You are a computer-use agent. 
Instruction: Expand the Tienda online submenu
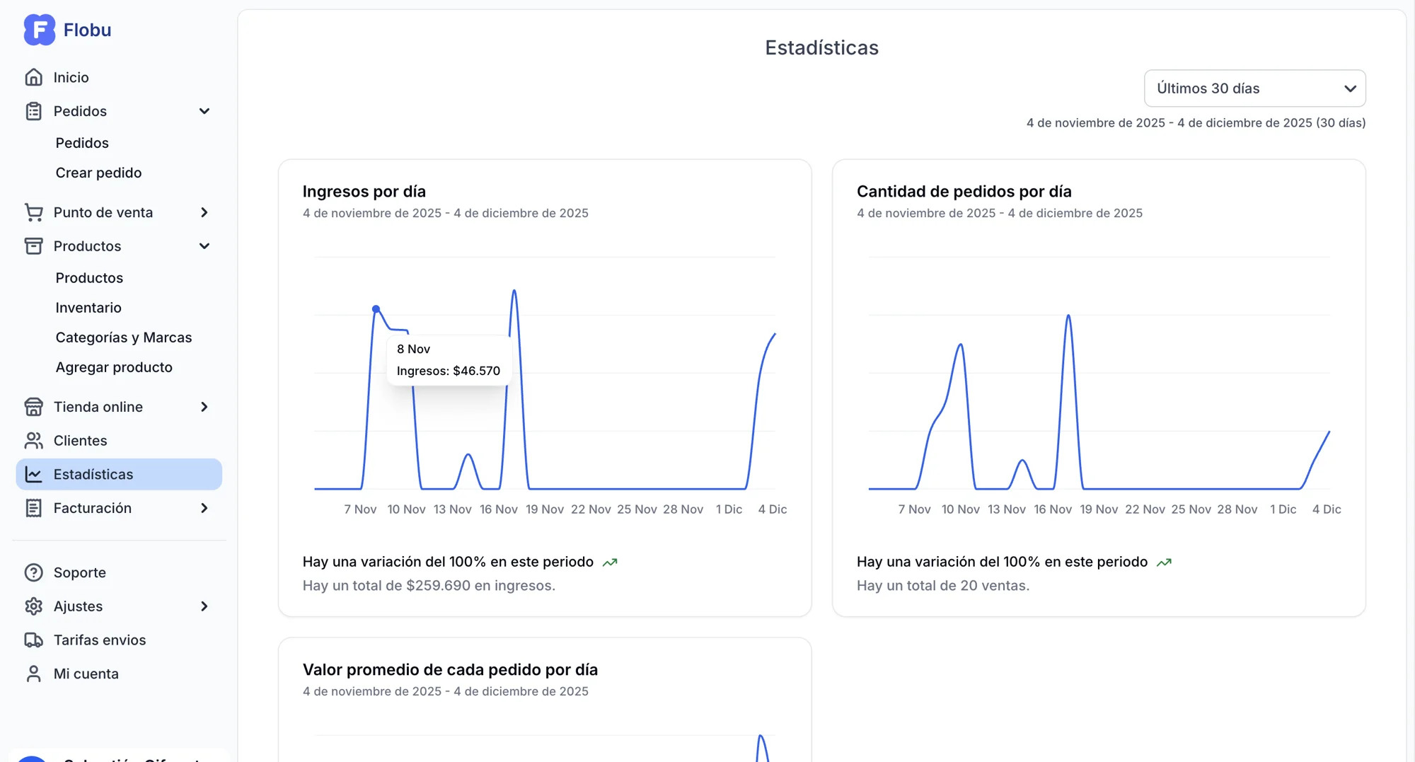(204, 407)
